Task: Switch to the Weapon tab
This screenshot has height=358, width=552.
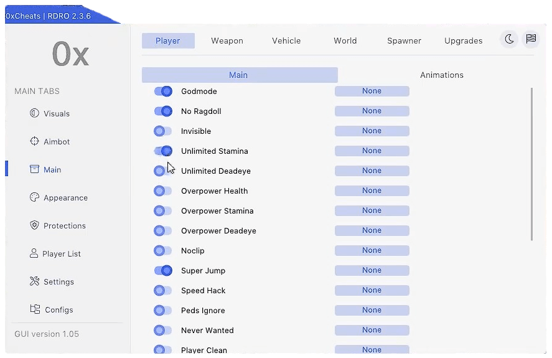Action: (x=227, y=40)
